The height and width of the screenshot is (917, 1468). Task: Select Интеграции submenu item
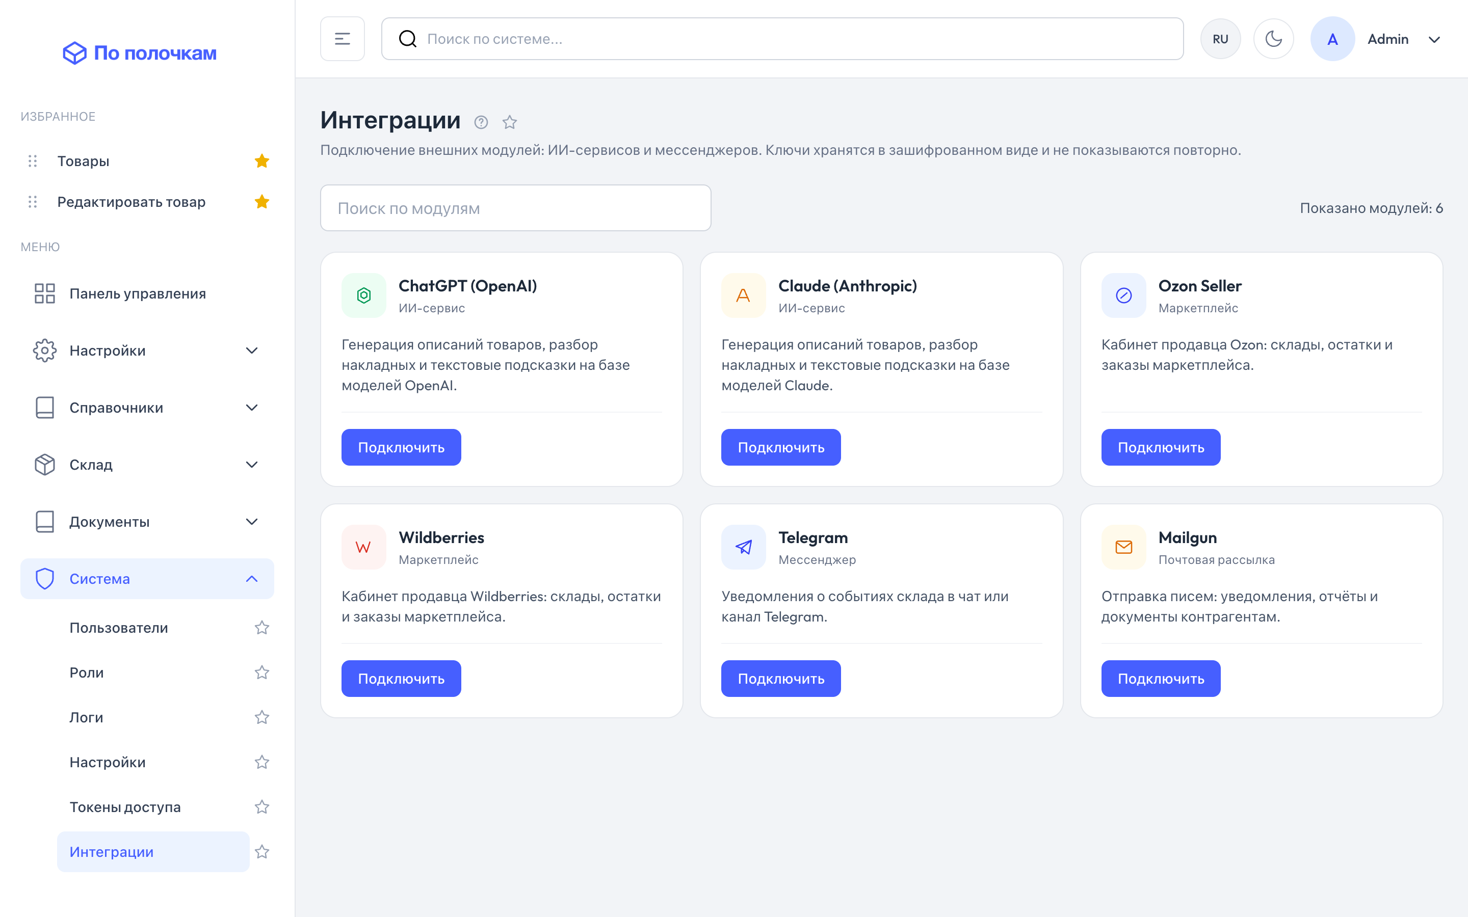153,852
